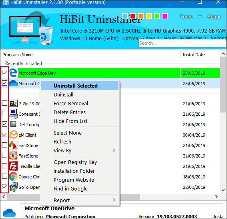
Task: Click the OneDrive cloud icon in list
Action: click(x=13, y=83)
